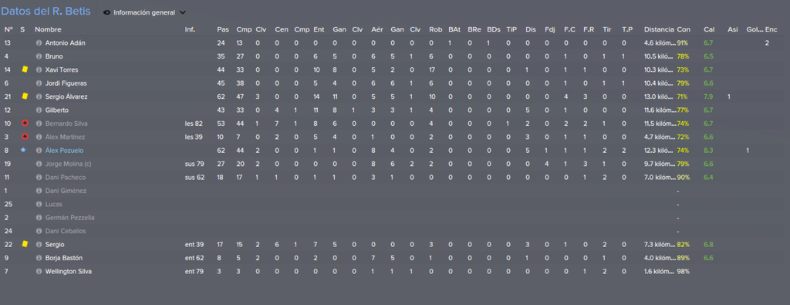790x305 pixels.
Task: Click the info icon beside Borja Bastón
Action: point(39,258)
